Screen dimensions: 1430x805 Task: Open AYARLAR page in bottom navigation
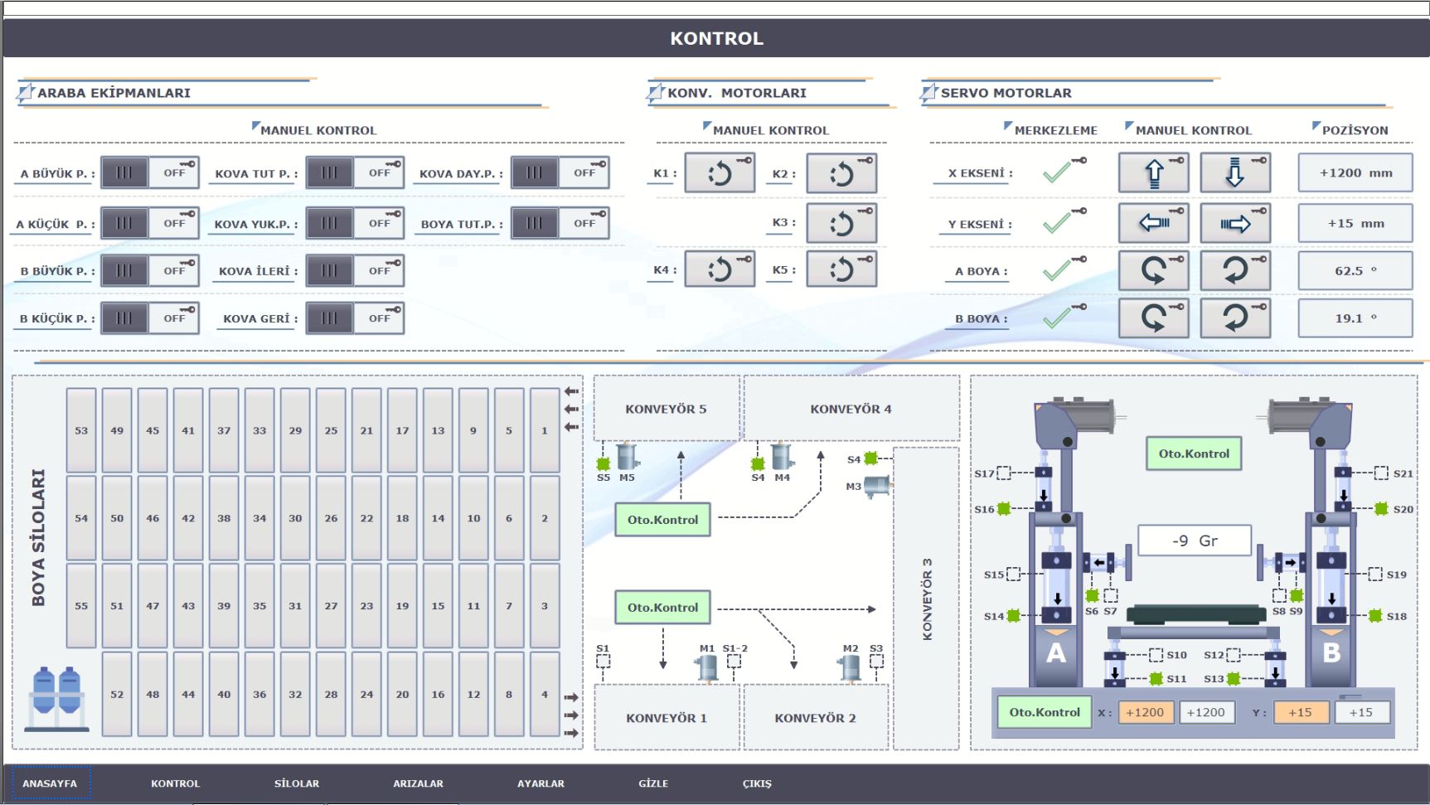(x=540, y=783)
